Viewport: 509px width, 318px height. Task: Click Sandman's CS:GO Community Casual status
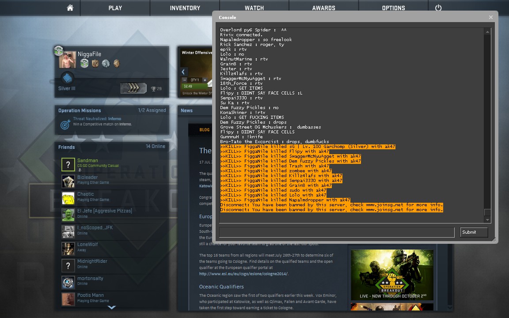pos(98,166)
